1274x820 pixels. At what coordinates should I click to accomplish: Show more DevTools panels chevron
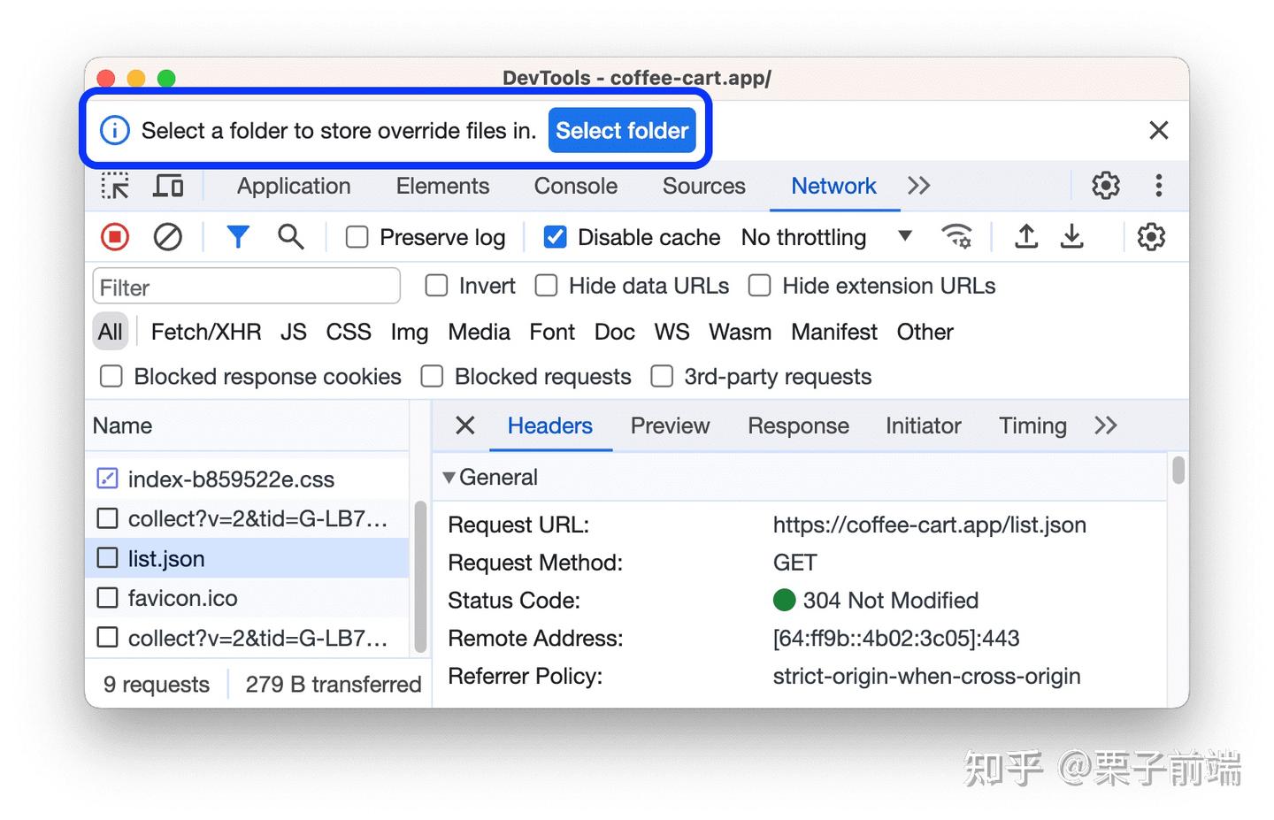(x=919, y=186)
